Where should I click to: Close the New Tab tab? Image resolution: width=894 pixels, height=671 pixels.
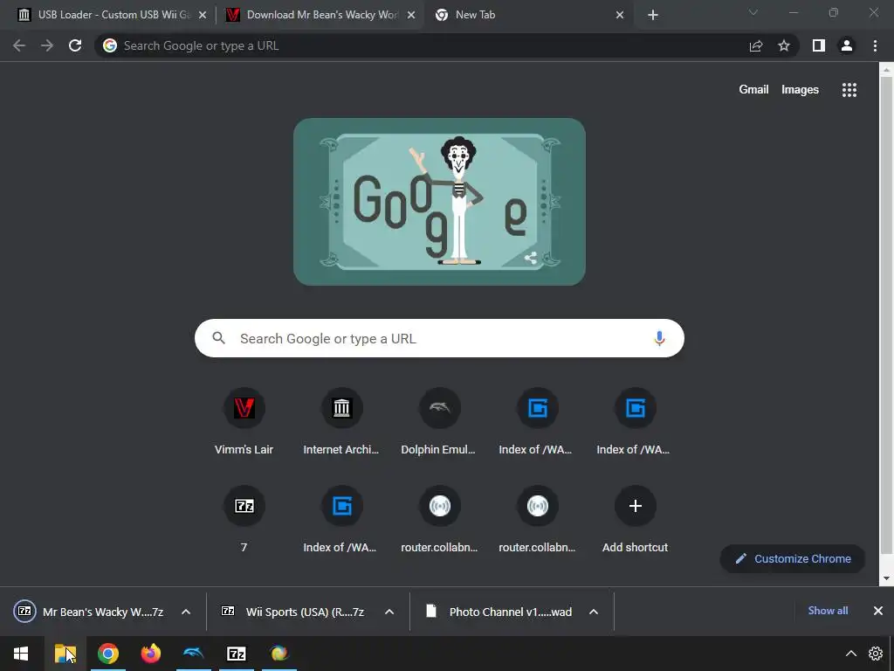[620, 15]
